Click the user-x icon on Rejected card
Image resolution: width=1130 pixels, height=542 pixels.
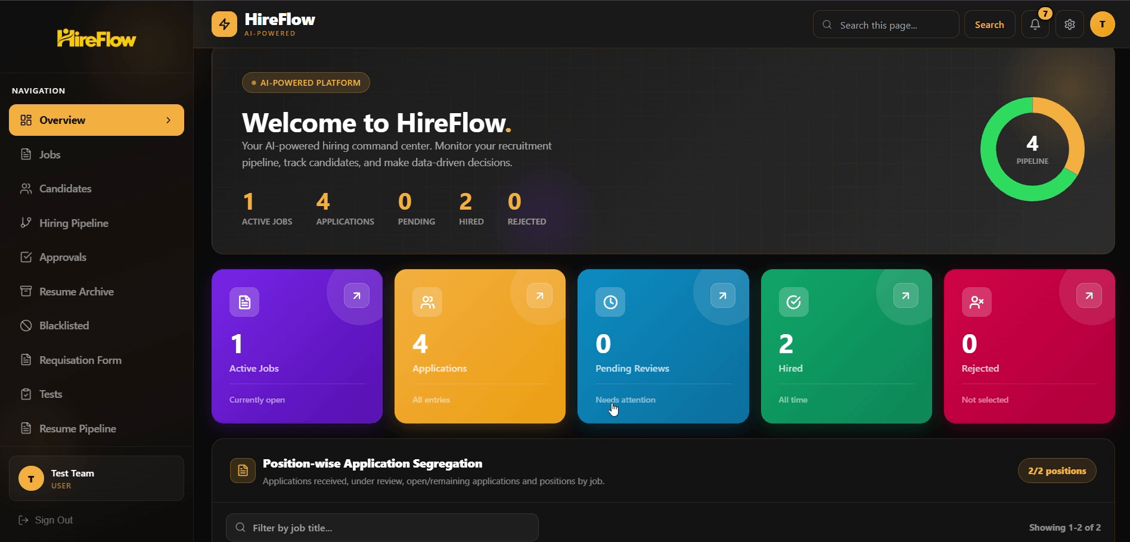(x=977, y=302)
